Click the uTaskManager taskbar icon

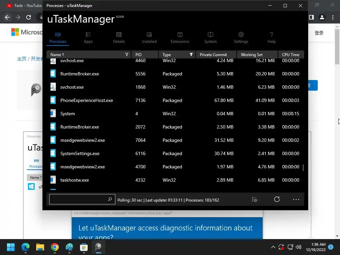coord(98,247)
